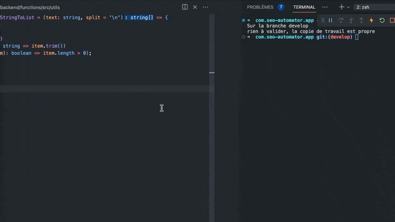
Task: Click the problems count badge 7
Action: point(280,7)
